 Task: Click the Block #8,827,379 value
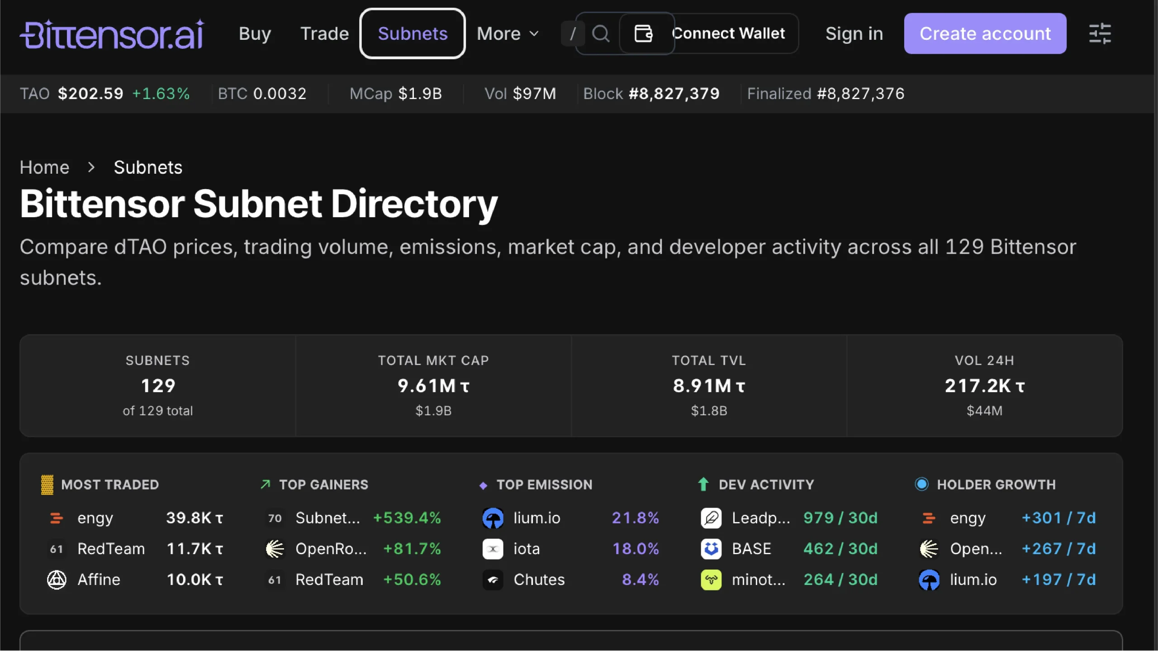pyautogui.click(x=674, y=94)
